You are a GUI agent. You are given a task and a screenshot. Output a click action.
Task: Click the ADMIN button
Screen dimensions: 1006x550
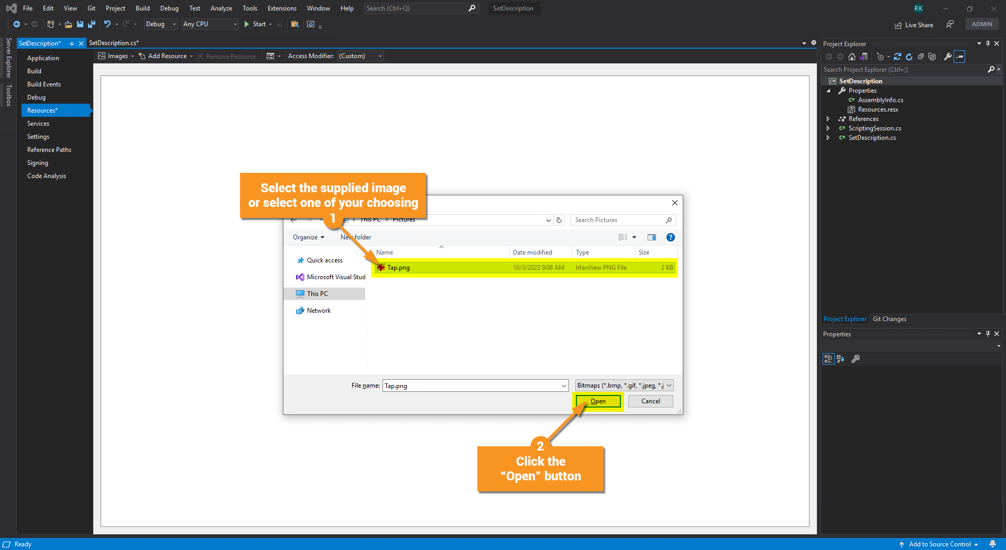(x=982, y=24)
